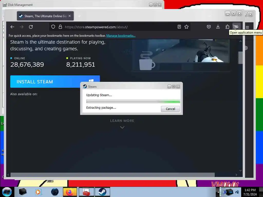263x197 pixels.
Task: Expand the chevron below LEARN MORE
Action: [x=122, y=127]
